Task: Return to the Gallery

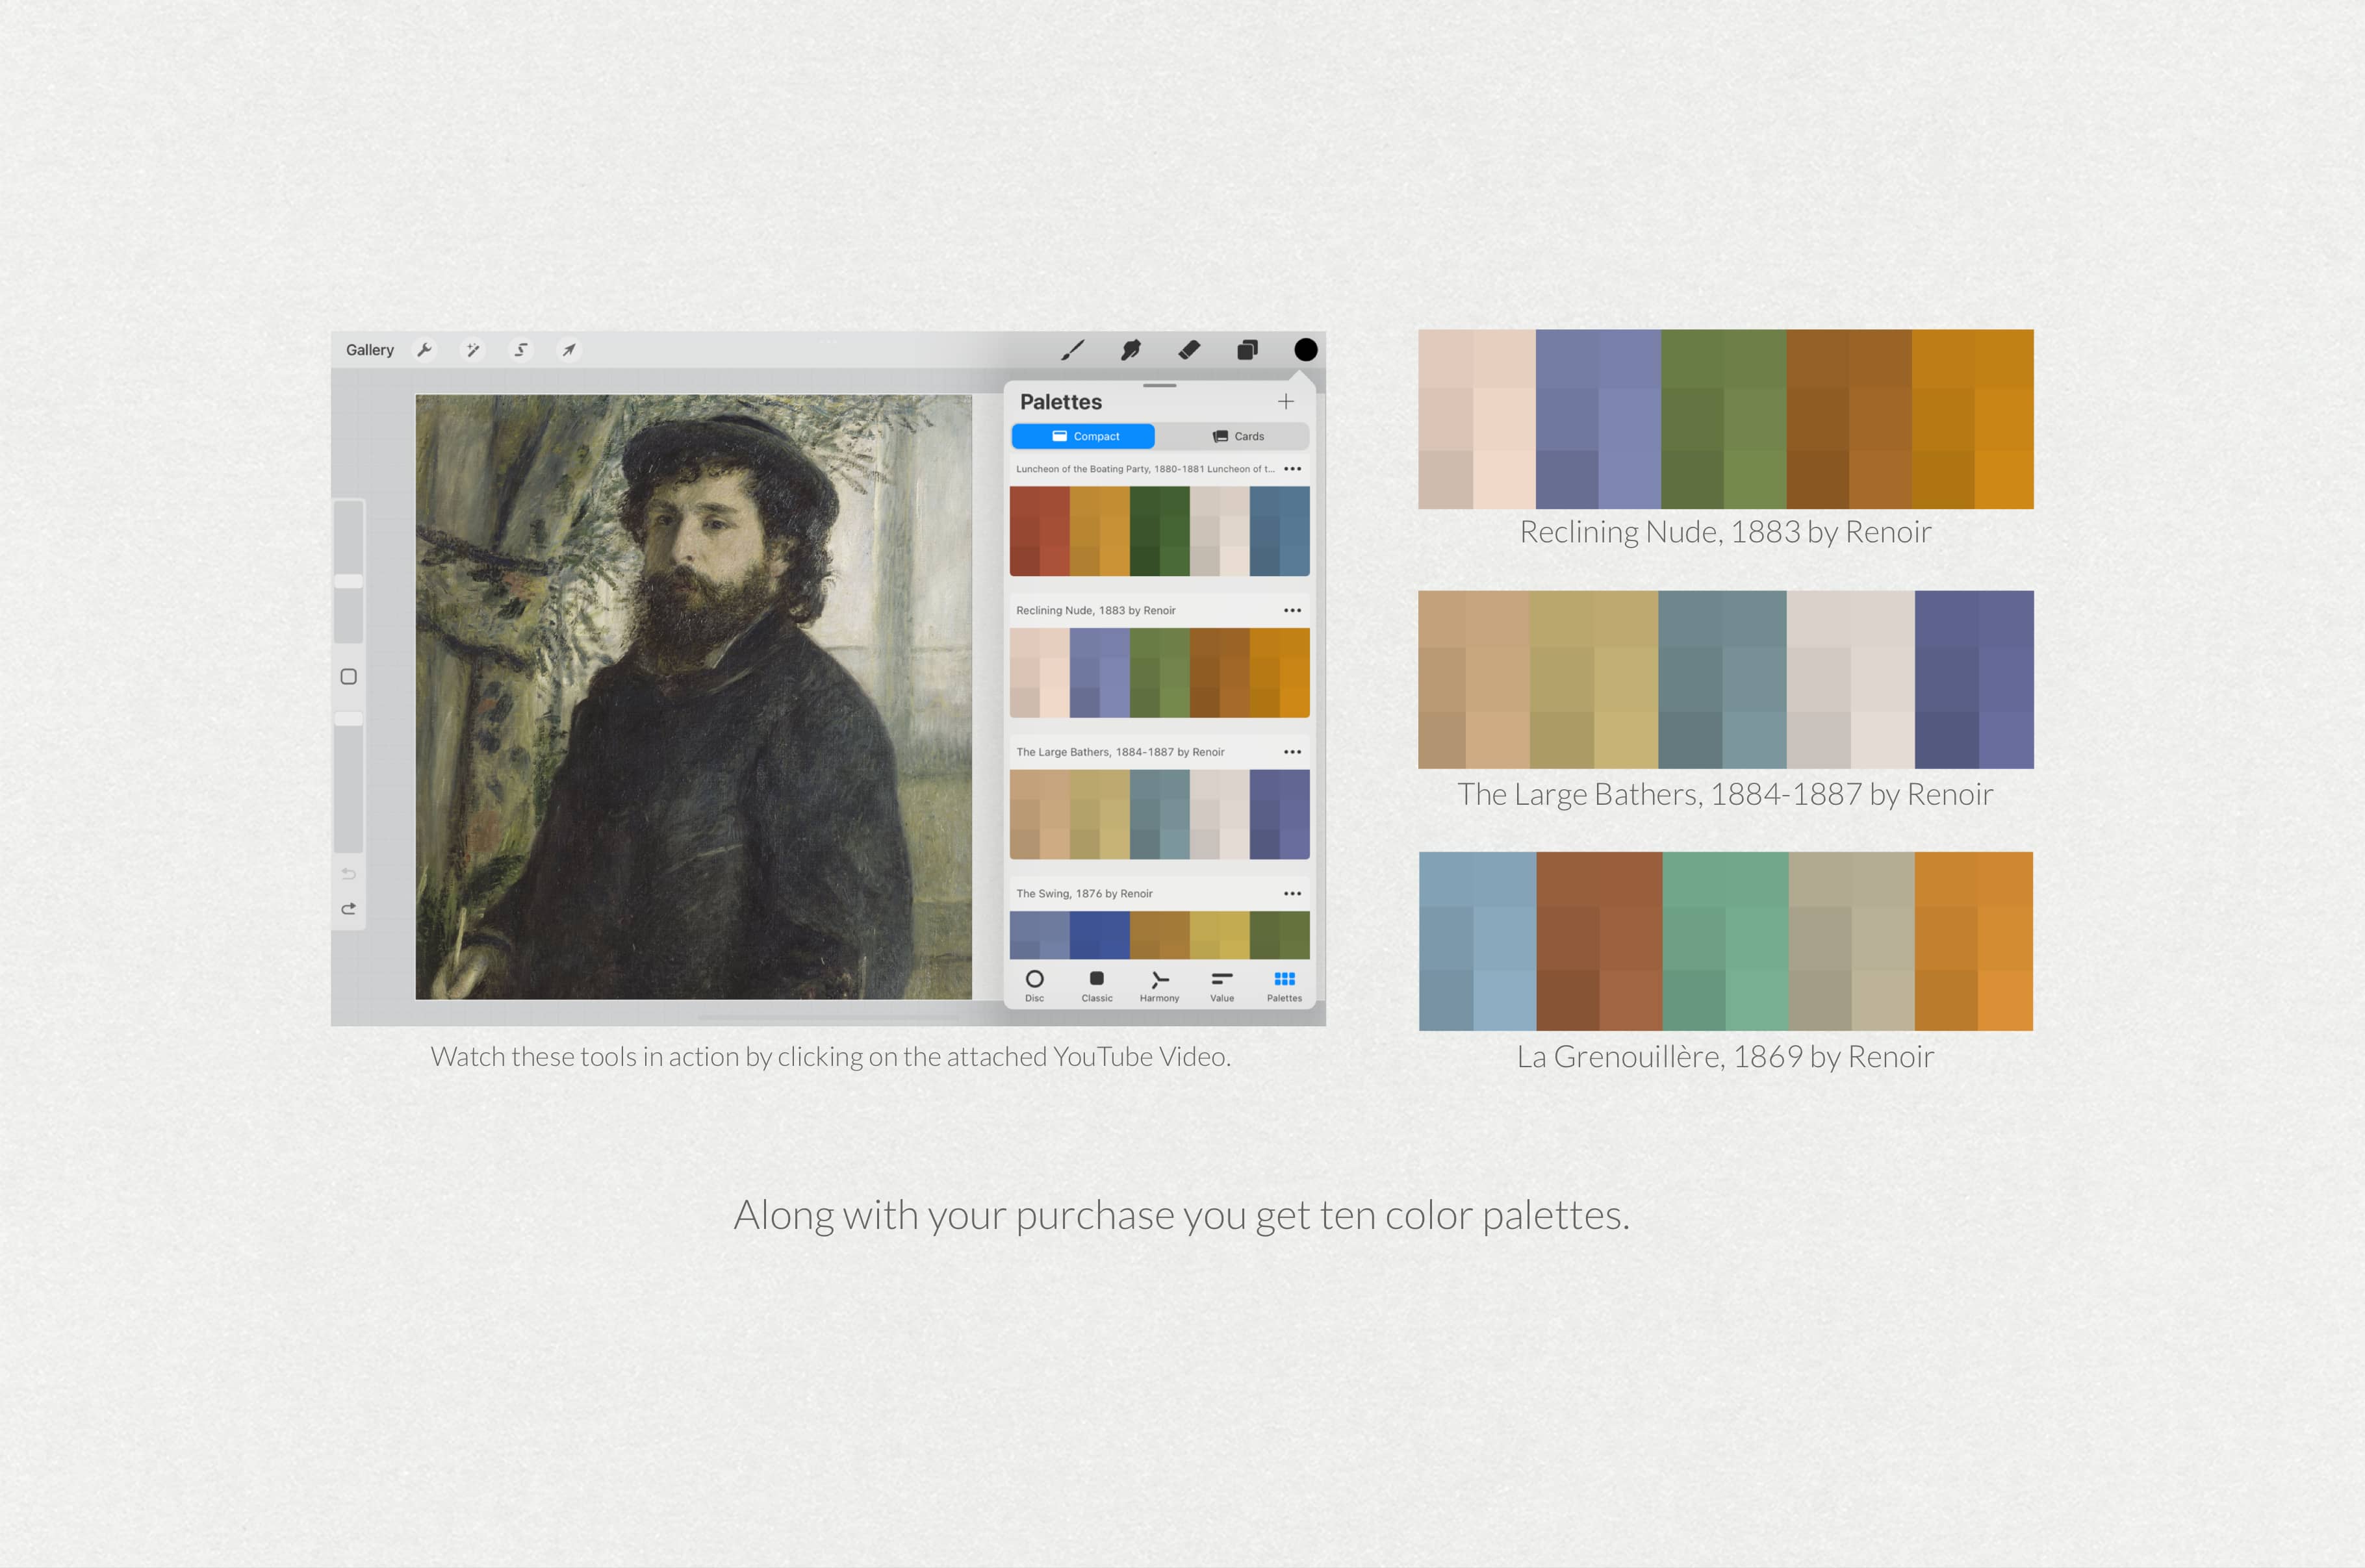Action: click(369, 350)
